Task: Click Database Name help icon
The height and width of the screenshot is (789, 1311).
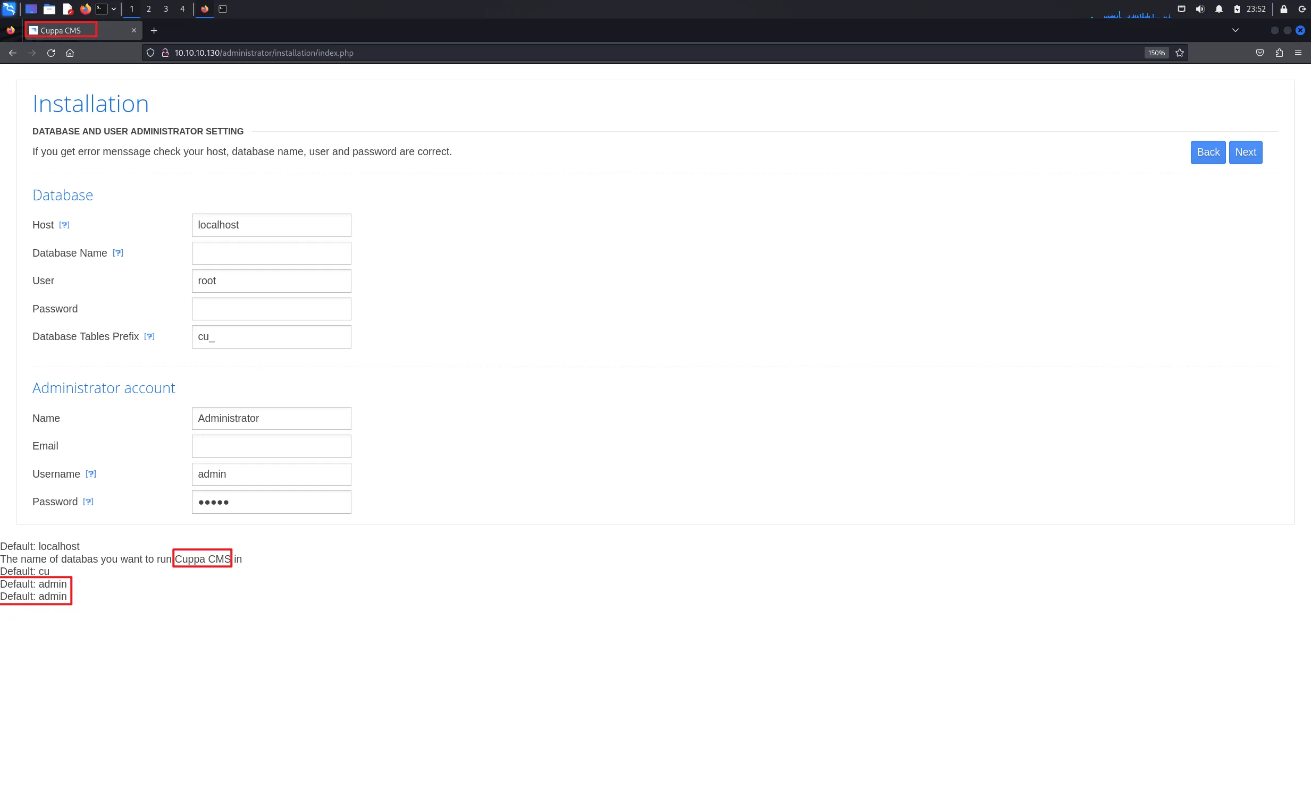Action: [118, 253]
